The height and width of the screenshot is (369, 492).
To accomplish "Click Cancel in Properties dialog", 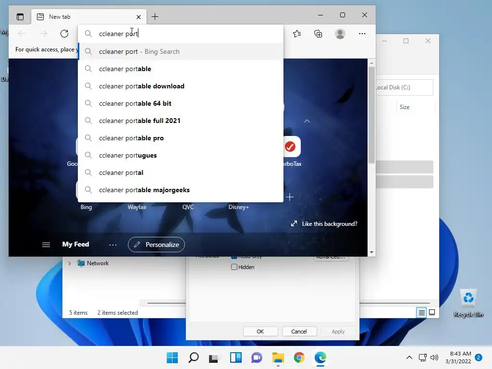I will (x=299, y=332).
